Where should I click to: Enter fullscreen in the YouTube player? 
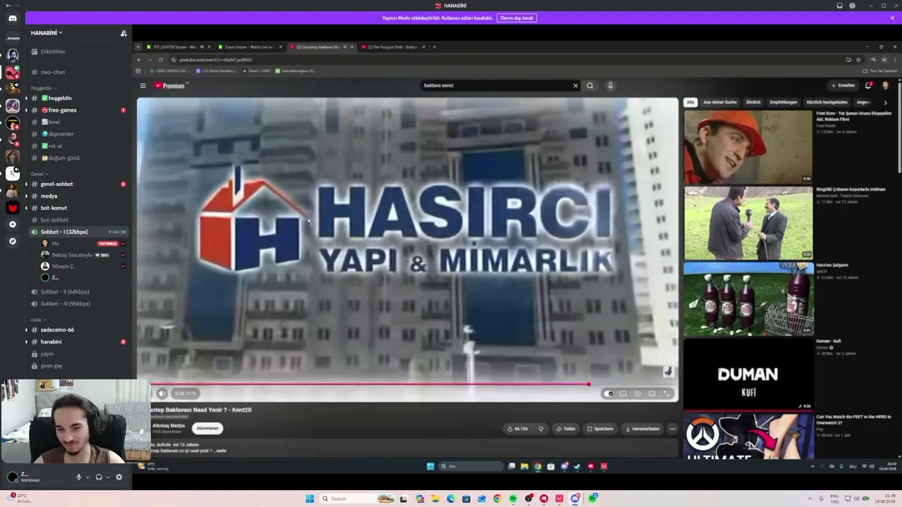667,394
